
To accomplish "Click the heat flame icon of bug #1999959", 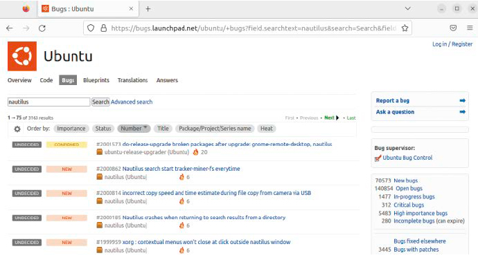I will tap(182, 250).
